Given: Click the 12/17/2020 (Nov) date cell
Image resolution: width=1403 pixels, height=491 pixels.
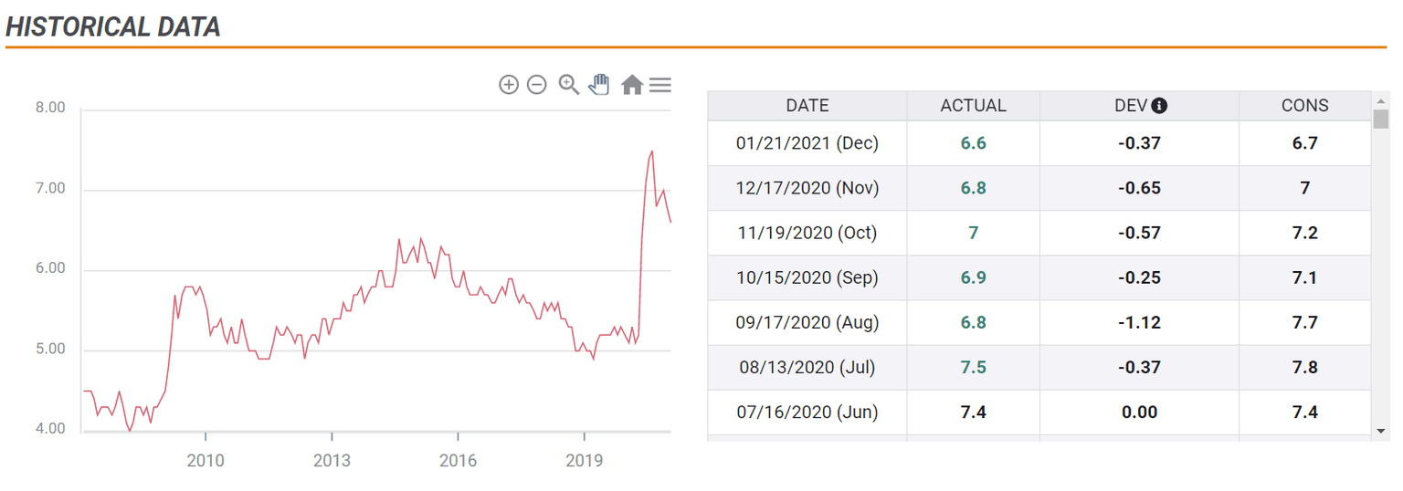Looking at the screenshot, I should click(807, 188).
